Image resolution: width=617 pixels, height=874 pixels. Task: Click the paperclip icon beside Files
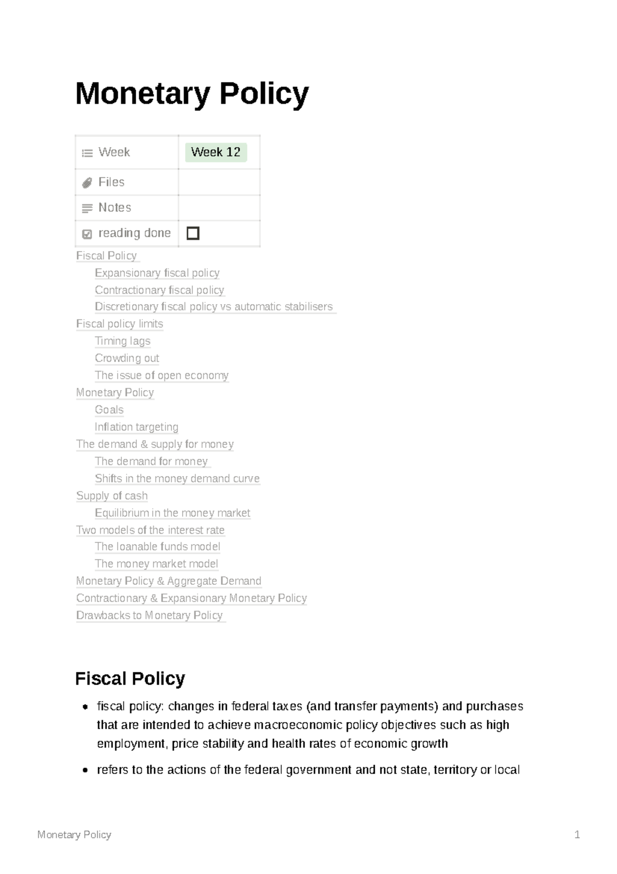[87, 183]
